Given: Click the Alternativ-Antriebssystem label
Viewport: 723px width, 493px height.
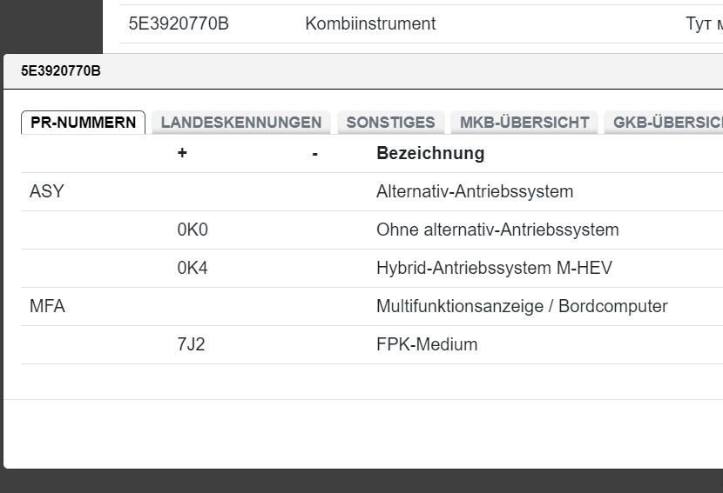Looking at the screenshot, I should coord(475,192).
